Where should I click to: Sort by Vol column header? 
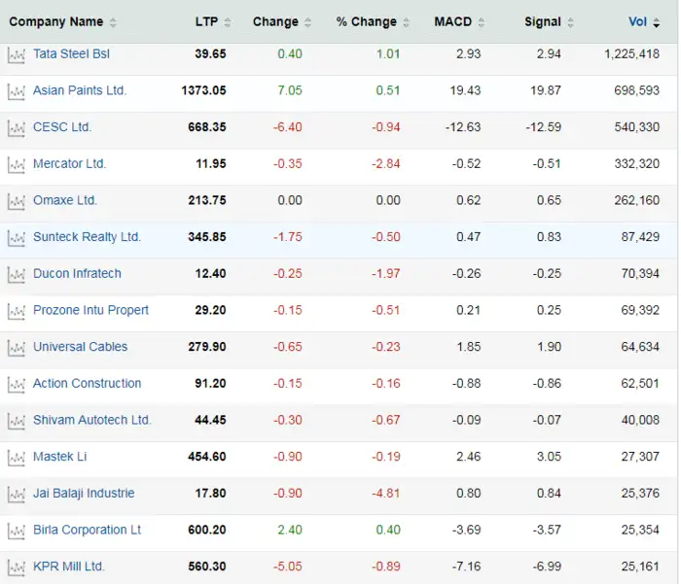pyautogui.click(x=638, y=21)
